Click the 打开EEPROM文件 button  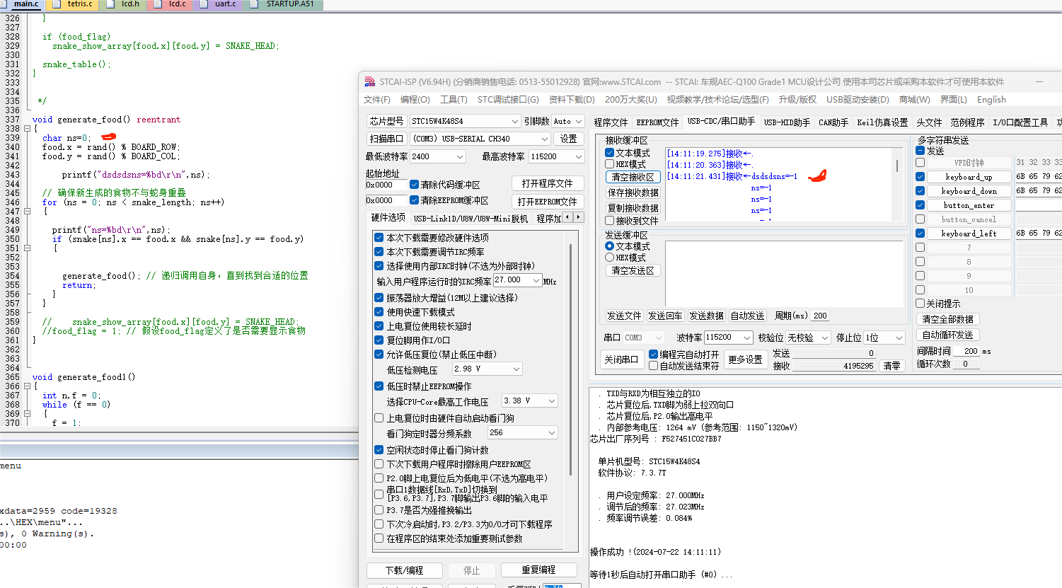point(548,202)
